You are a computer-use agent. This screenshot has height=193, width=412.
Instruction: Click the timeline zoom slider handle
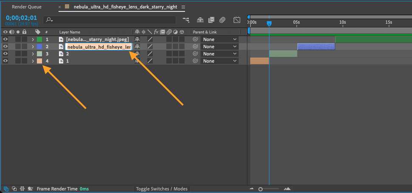[261, 189]
